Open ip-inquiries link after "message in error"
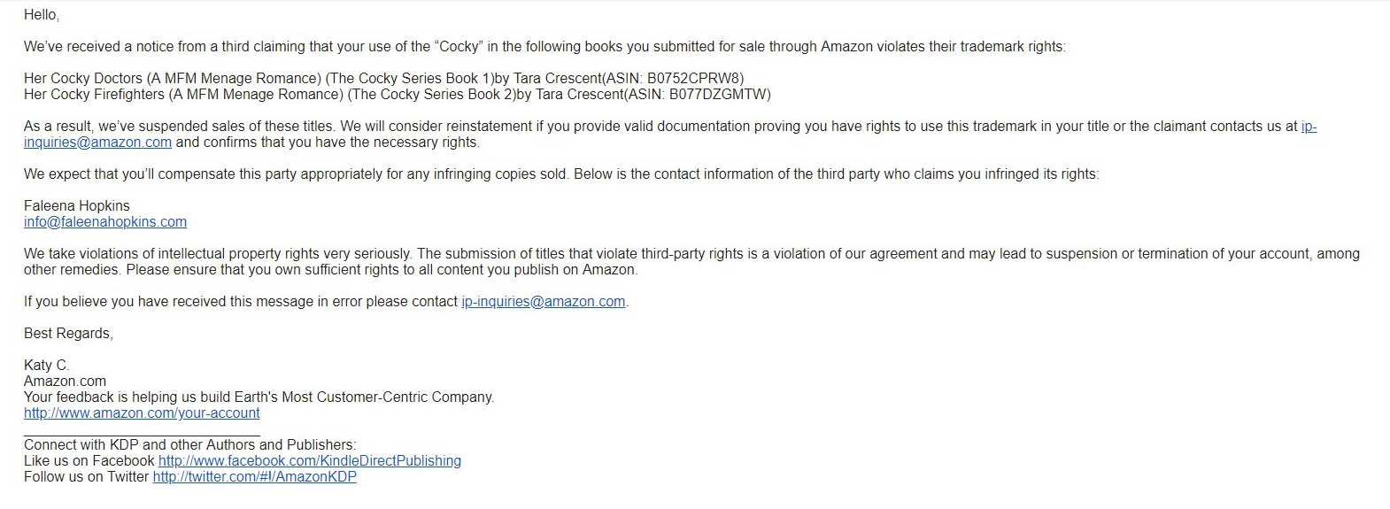The width and height of the screenshot is (1390, 509). [x=543, y=302]
